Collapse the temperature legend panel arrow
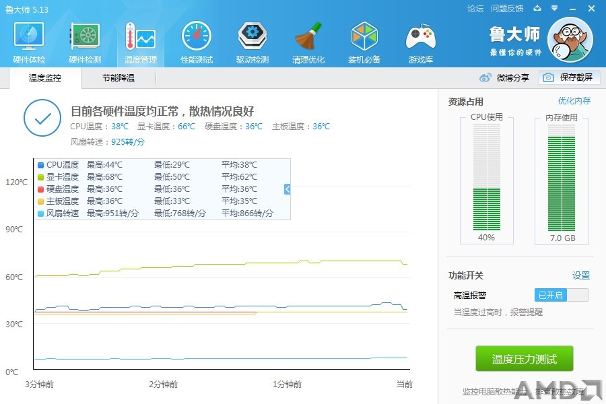This screenshot has width=606, height=404. click(287, 189)
